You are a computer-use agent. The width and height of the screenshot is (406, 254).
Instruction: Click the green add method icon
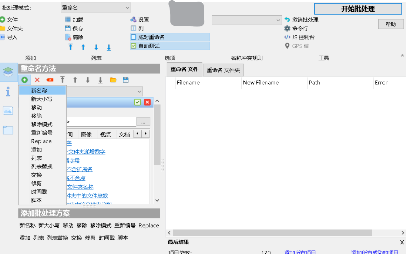tap(24, 80)
